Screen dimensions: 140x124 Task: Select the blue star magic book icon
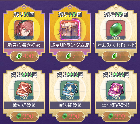pos(70,90)
